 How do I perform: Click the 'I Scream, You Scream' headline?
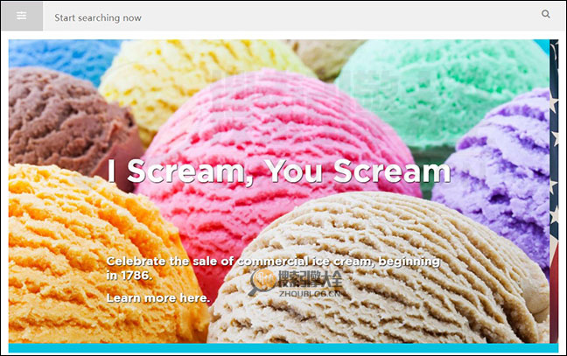pos(279,171)
